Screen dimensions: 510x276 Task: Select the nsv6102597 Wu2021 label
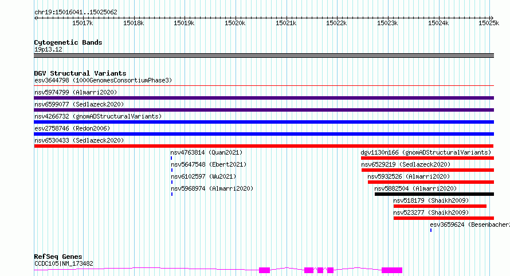[x=203, y=176]
